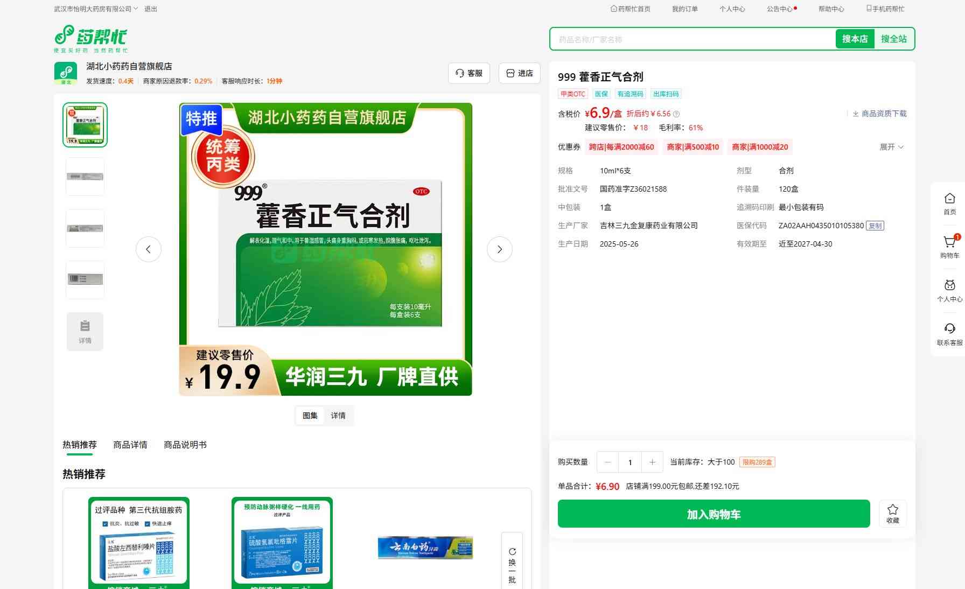Increase purchase quantity with plus button

pos(652,462)
